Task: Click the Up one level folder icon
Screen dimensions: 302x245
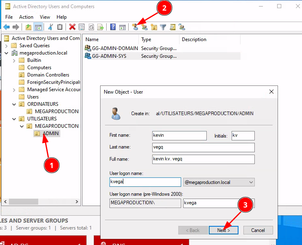Action: [x=28, y=27]
